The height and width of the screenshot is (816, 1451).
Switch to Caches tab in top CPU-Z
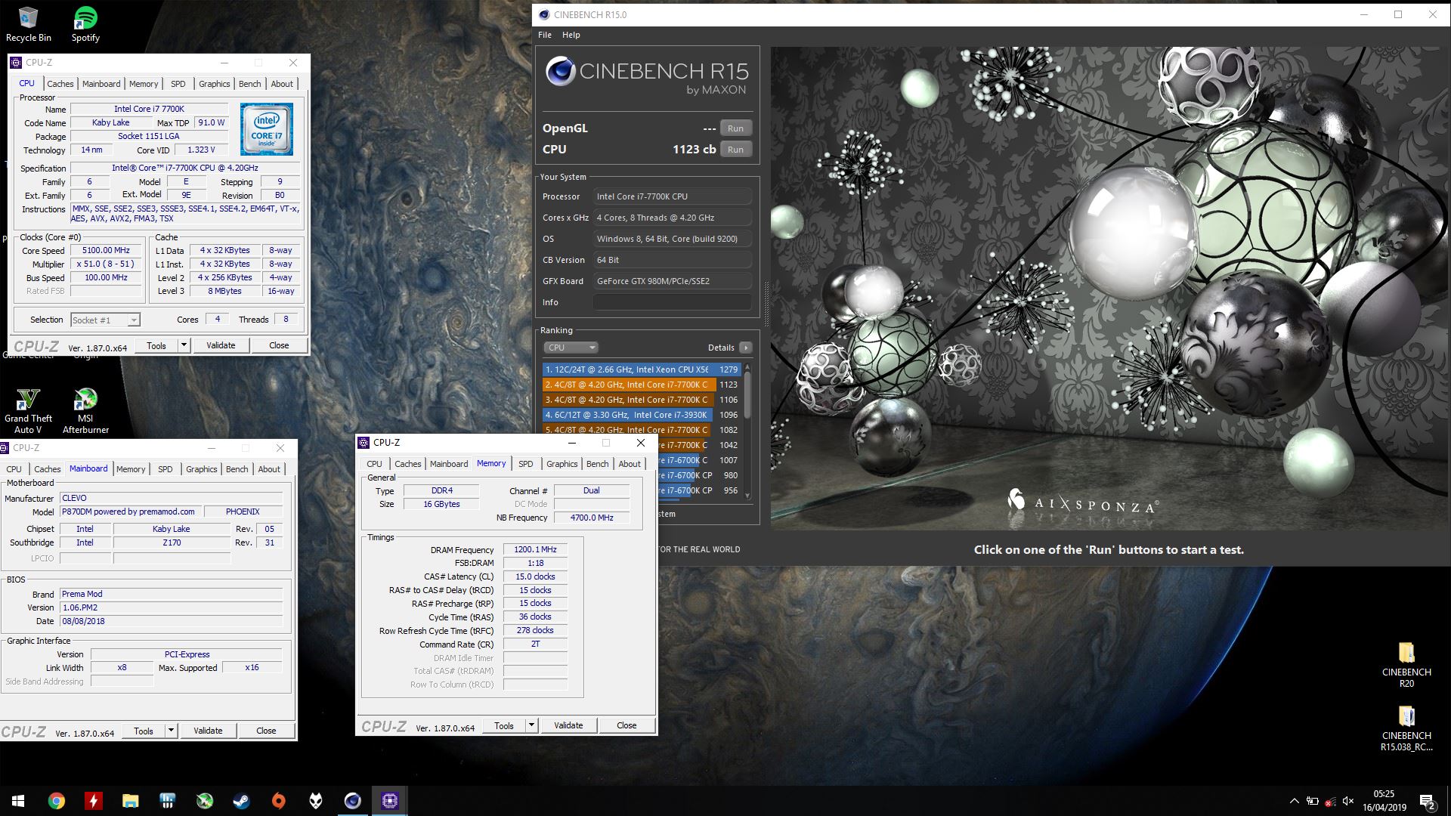click(x=60, y=84)
